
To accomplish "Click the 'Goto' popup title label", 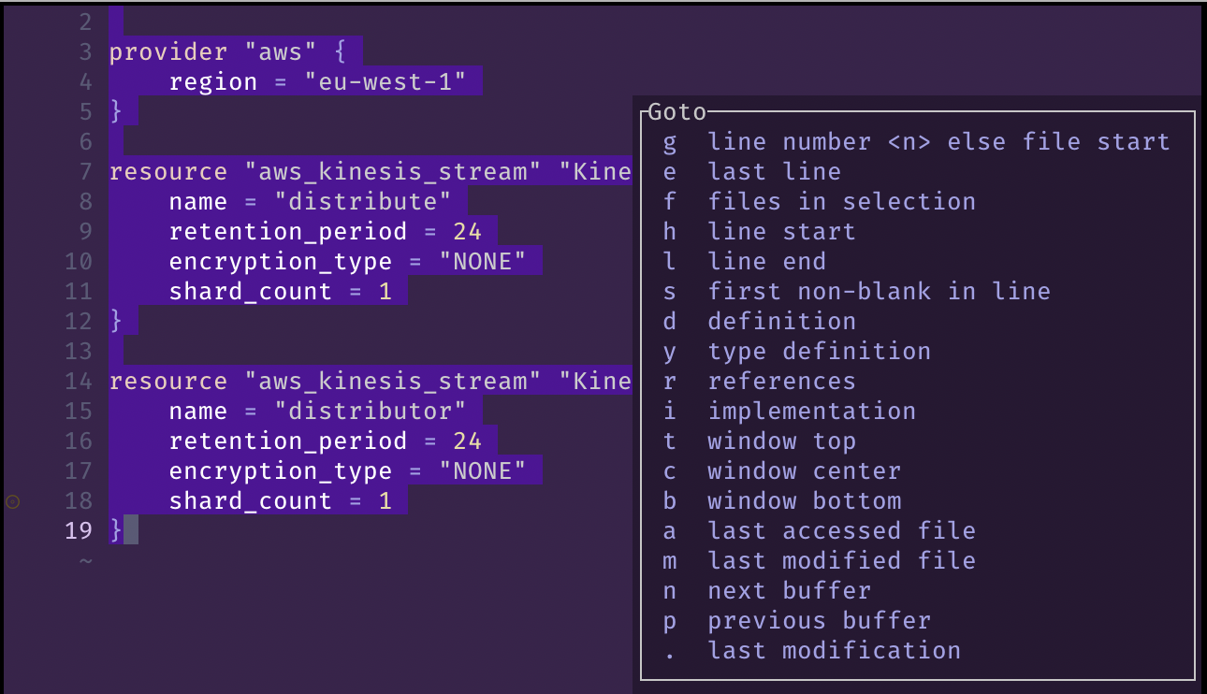I will [x=677, y=112].
